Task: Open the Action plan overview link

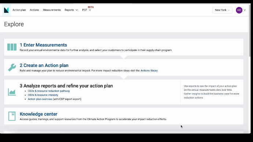Action: click(x=40, y=99)
